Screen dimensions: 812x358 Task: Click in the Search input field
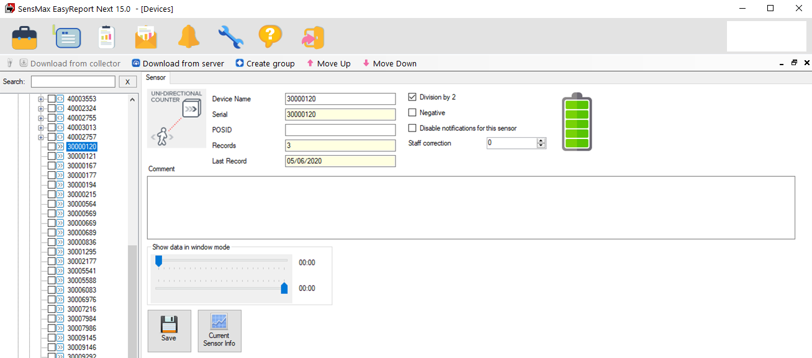point(73,82)
